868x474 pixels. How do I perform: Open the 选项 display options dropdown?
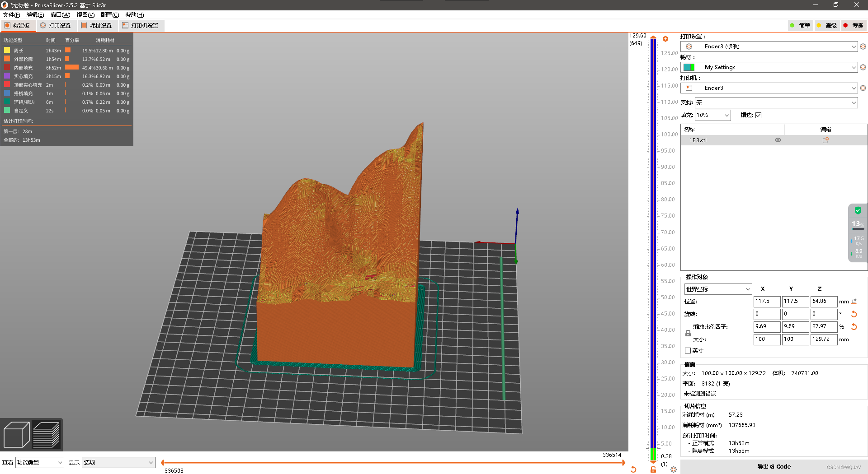pyautogui.click(x=118, y=462)
